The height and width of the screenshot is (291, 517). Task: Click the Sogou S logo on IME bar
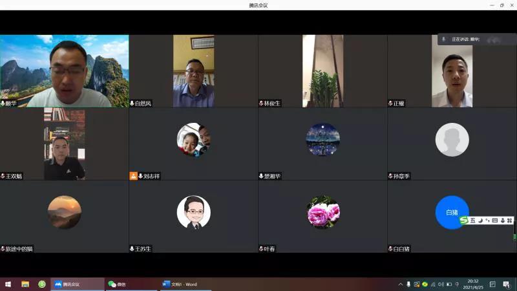pos(464,221)
